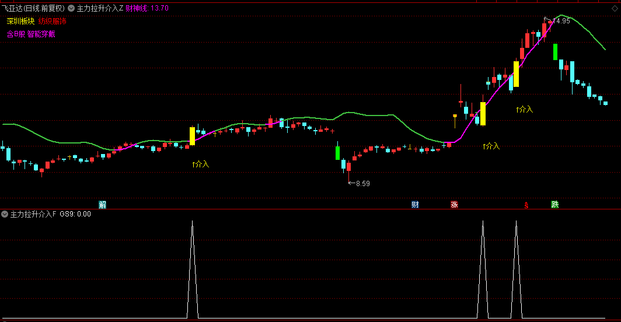Click the red S marker on the timeline

coord(526,205)
